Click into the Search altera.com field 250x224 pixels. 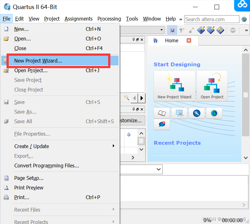tap(212, 19)
